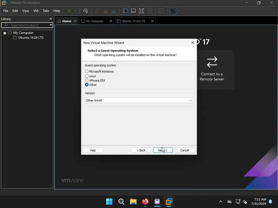278x208 pixels.
Task: Open the Version dropdown showing Other 64-bit
Action: [x=139, y=100]
